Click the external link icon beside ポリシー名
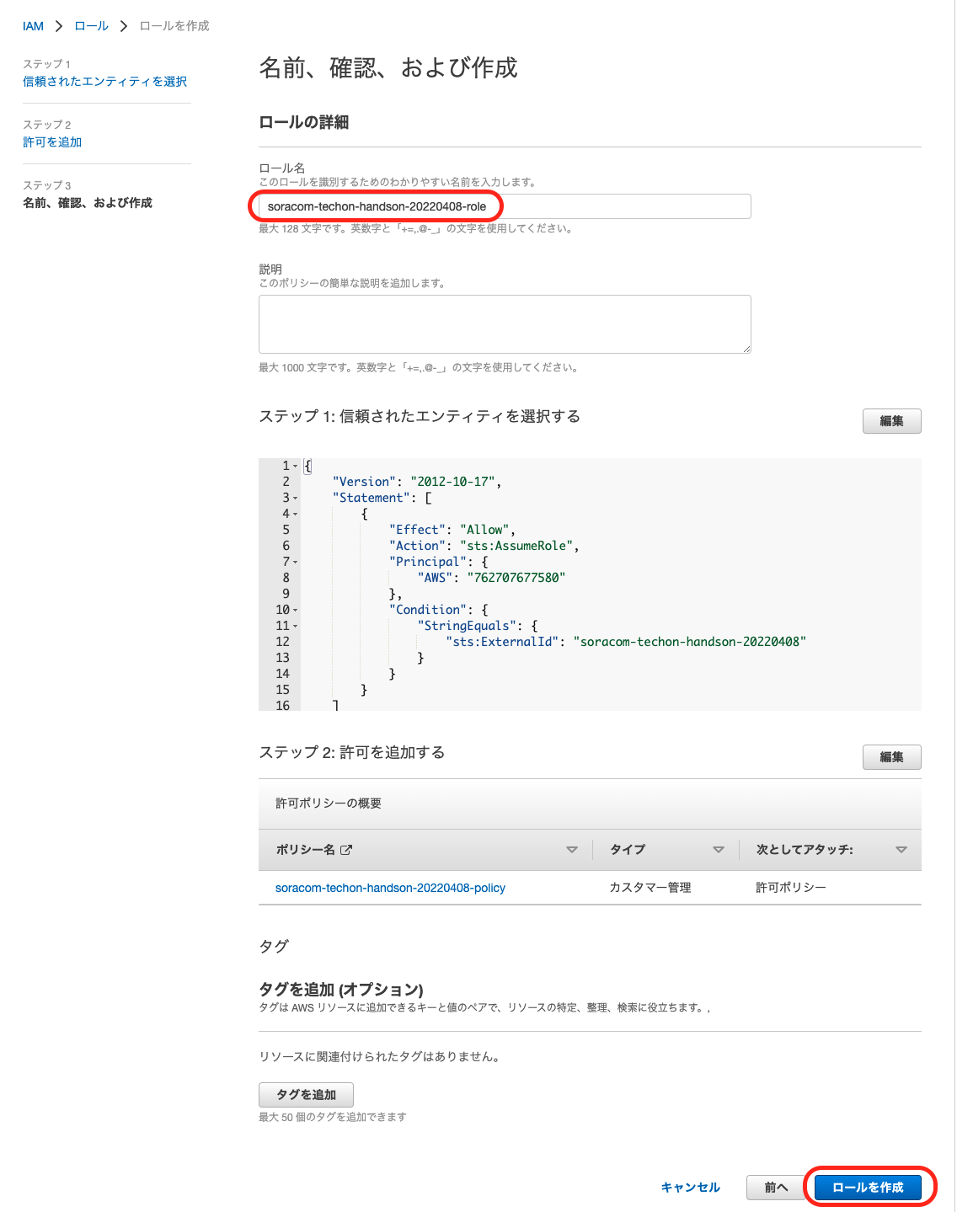The height and width of the screenshot is (1212, 957). (345, 850)
